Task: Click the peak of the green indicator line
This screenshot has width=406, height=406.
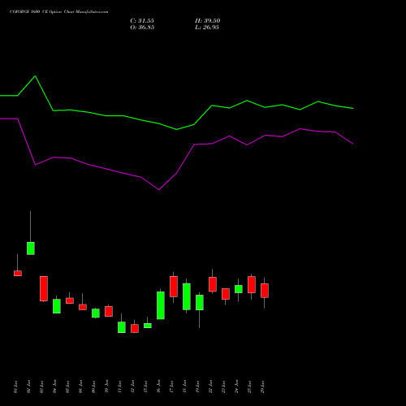Action: (x=35, y=76)
